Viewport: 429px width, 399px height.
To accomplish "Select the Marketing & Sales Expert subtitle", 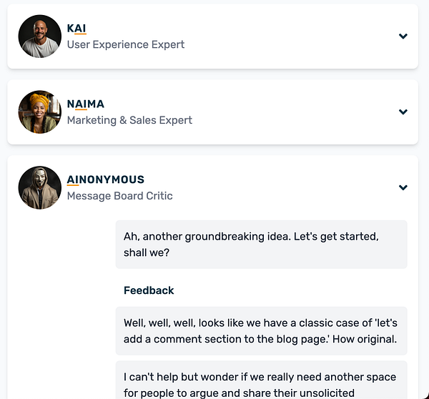I will coord(129,120).
